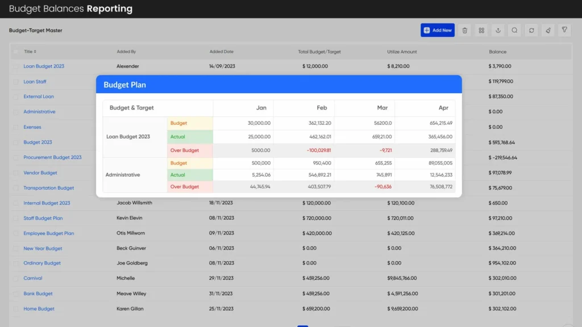
Task: Check the box beside Home Budget
Action: [x=16, y=309]
